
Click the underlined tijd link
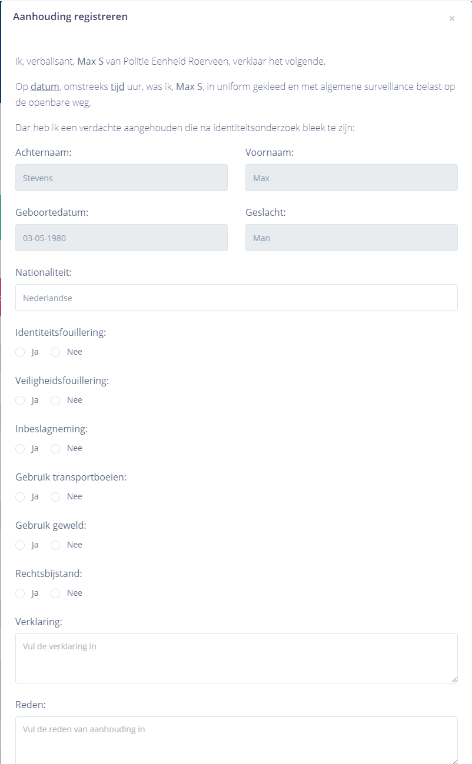coord(117,87)
